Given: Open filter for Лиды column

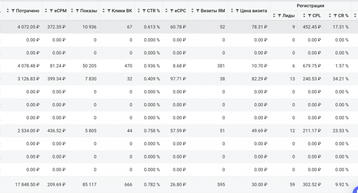Looking at the screenshot, I should [279, 16].
